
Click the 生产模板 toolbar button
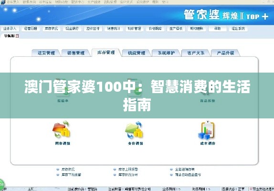tap(176, 29)
